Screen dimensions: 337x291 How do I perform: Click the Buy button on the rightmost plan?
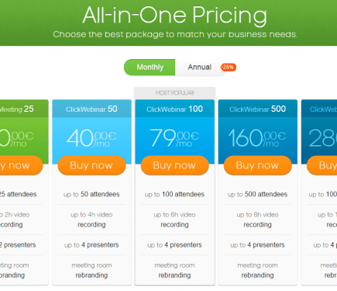(x=322, y=165)
